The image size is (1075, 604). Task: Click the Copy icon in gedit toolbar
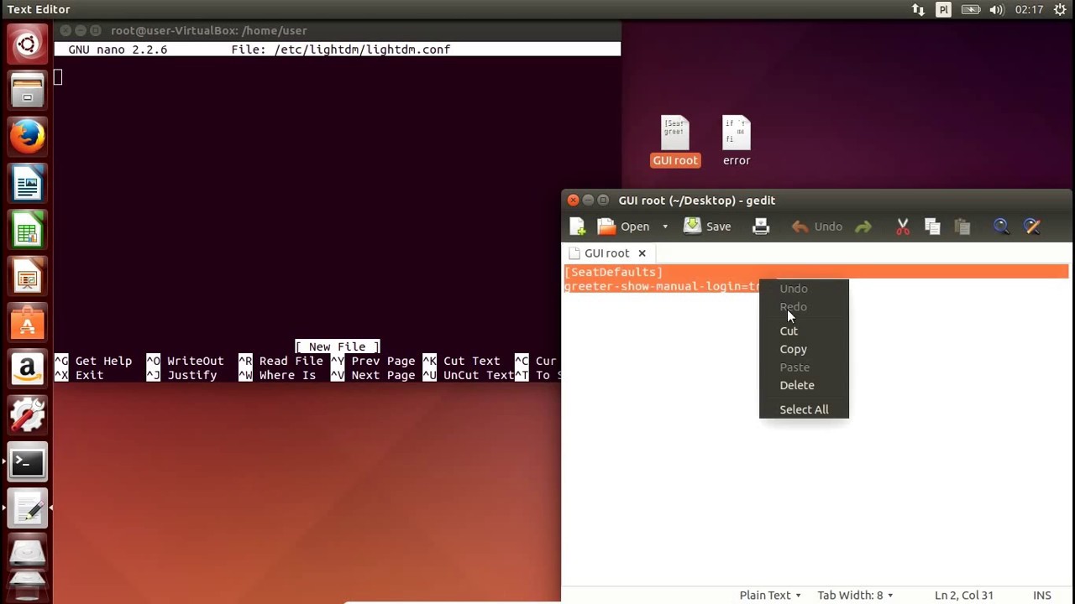[x=932, y=226]
